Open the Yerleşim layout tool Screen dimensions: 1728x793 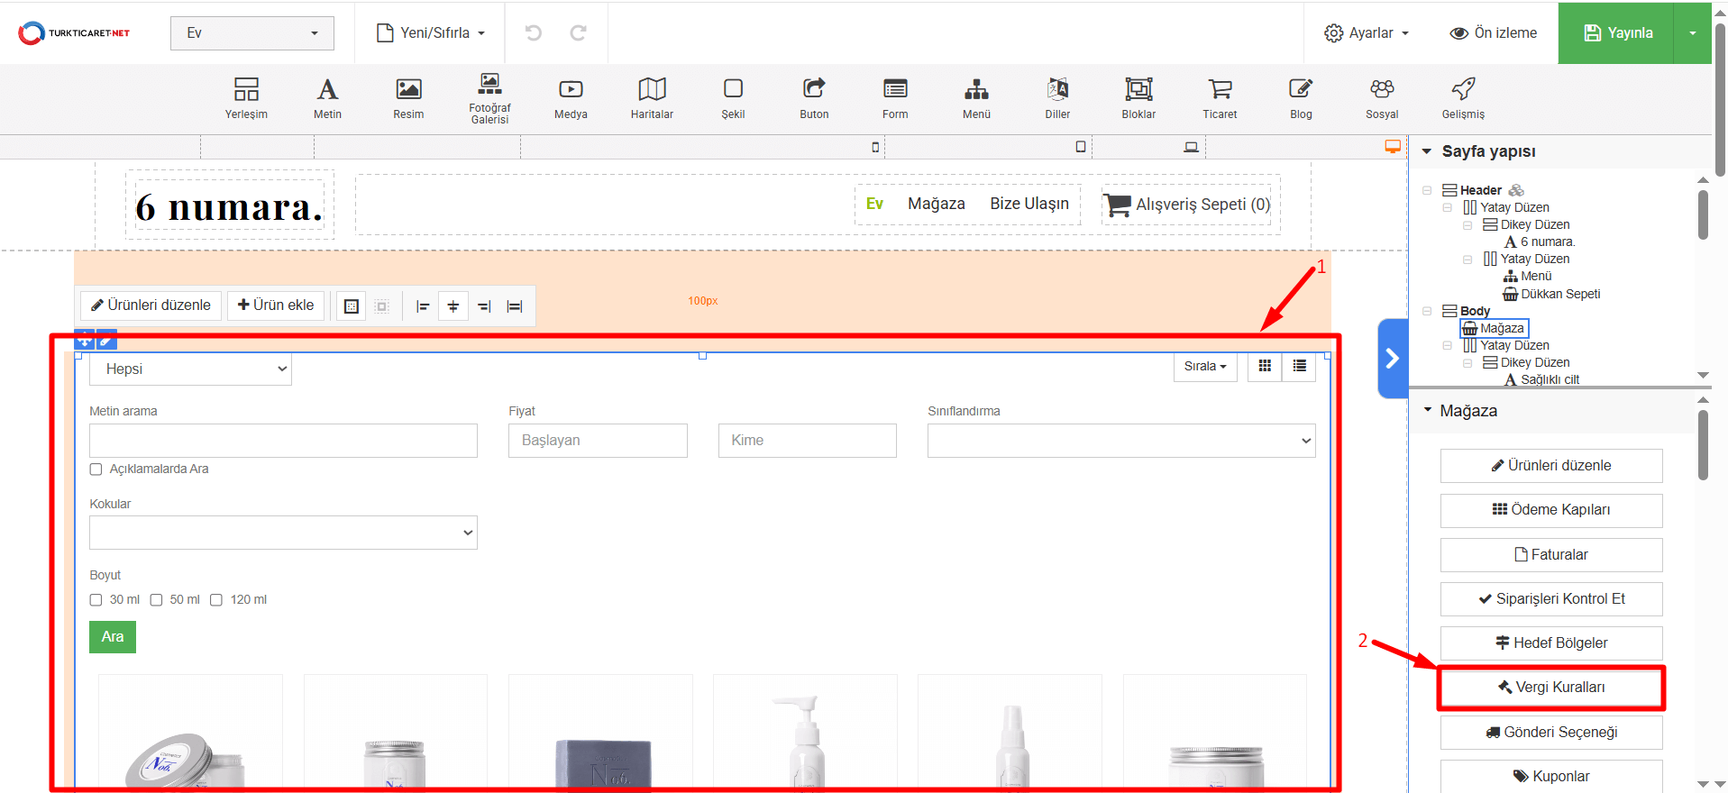click(x=246, y=97)
